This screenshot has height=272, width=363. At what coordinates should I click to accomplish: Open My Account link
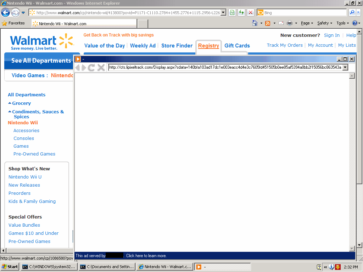click(320, 45)
